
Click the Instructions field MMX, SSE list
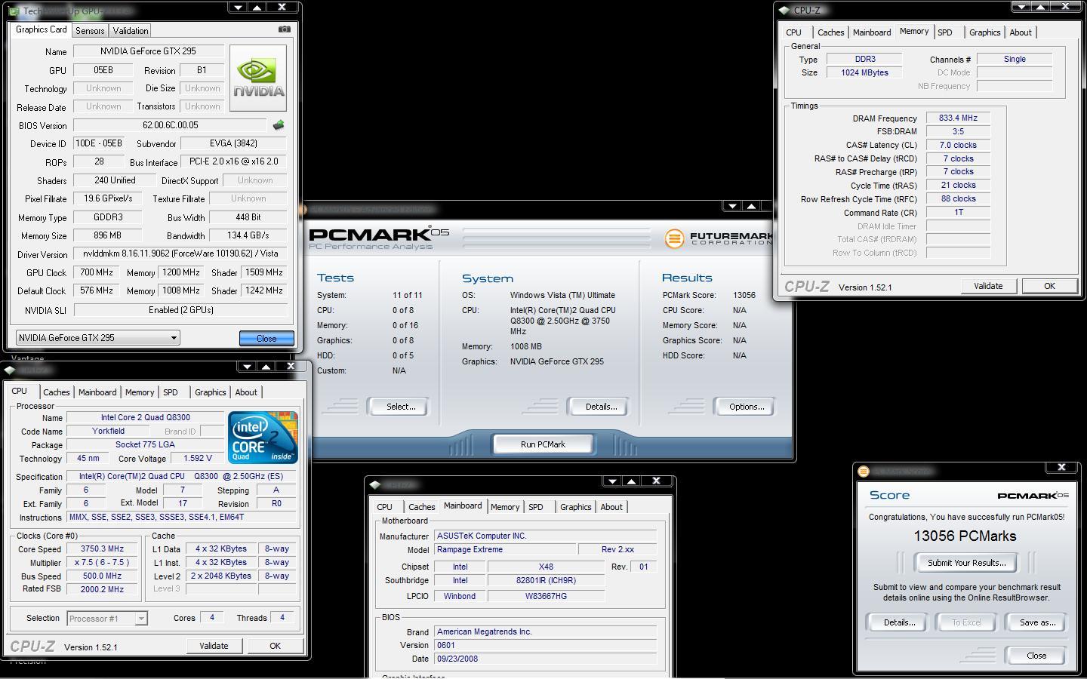pyautogui.click(x=182, y=518)
